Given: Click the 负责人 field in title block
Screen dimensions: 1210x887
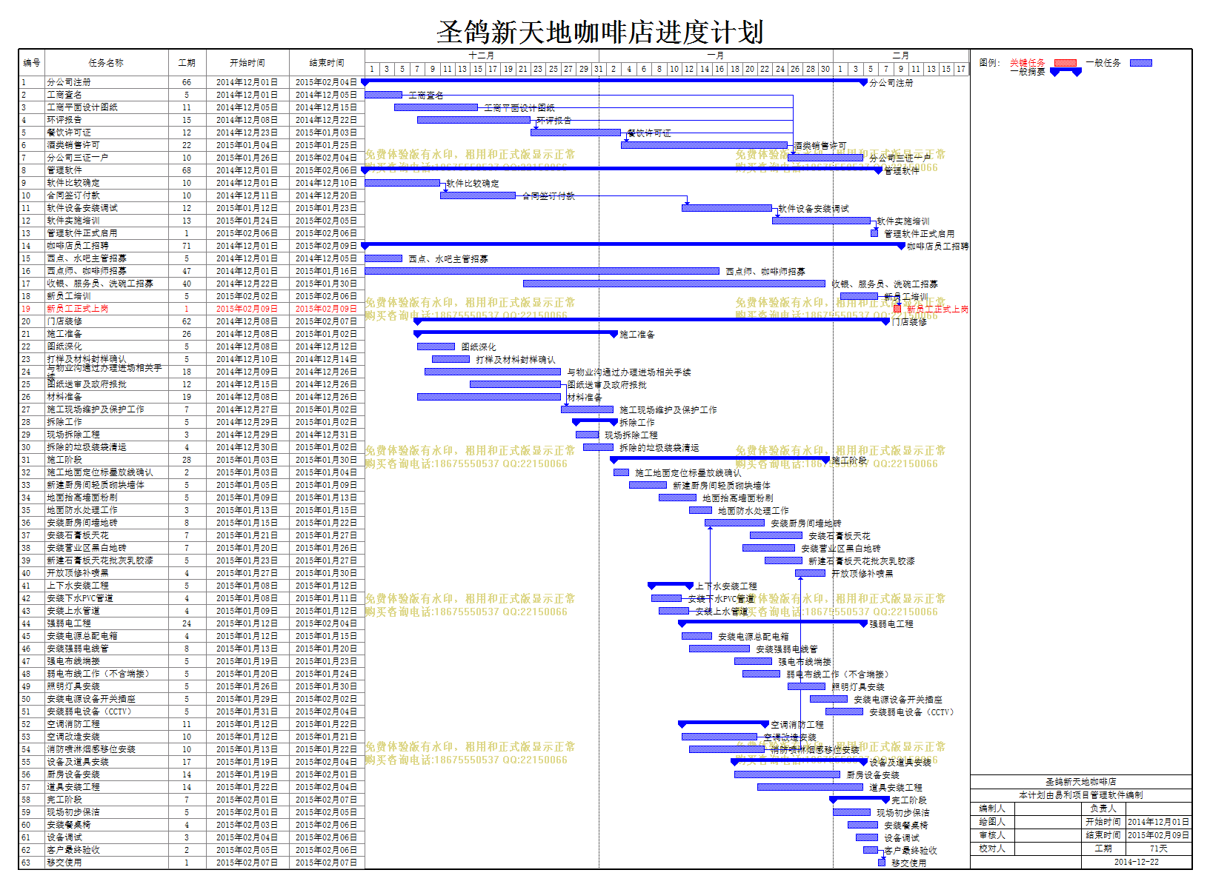Looking at the screenshot, I should [x=1159, y=809].
